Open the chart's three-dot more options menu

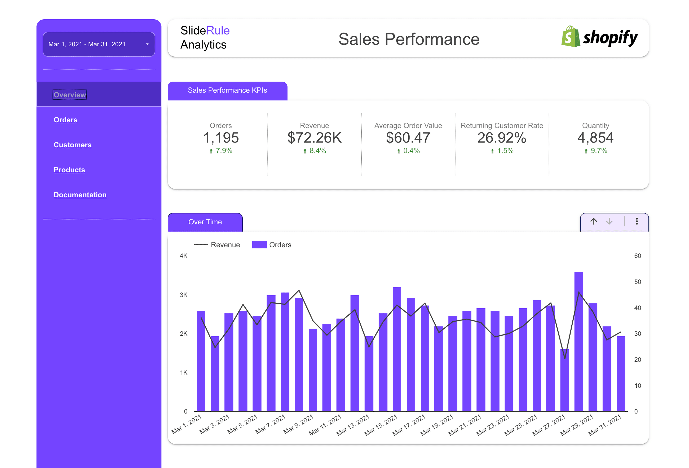click(x=637, y=221)
